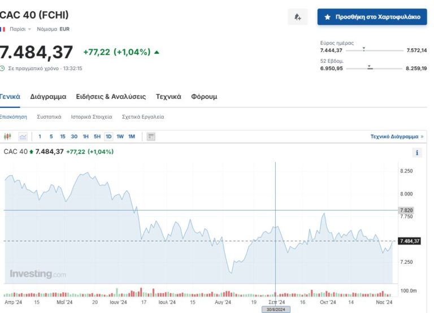Open the Φόρουμ tab
This screenshot has width=434, height=313.
pyautogui.click(x=204, y=97)
